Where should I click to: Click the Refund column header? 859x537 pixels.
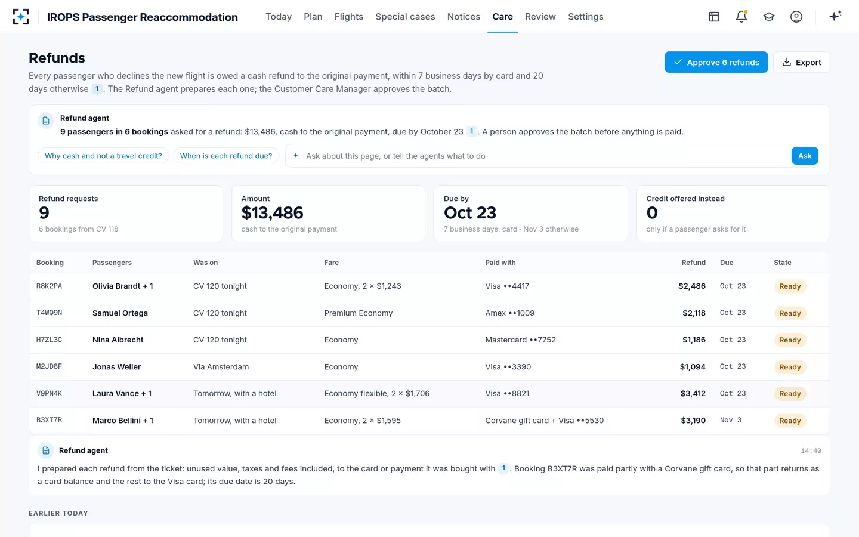[693, 263]
